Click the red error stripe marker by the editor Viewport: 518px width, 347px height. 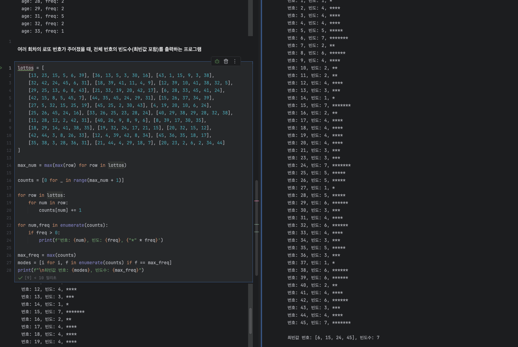(x=257, y=201)
